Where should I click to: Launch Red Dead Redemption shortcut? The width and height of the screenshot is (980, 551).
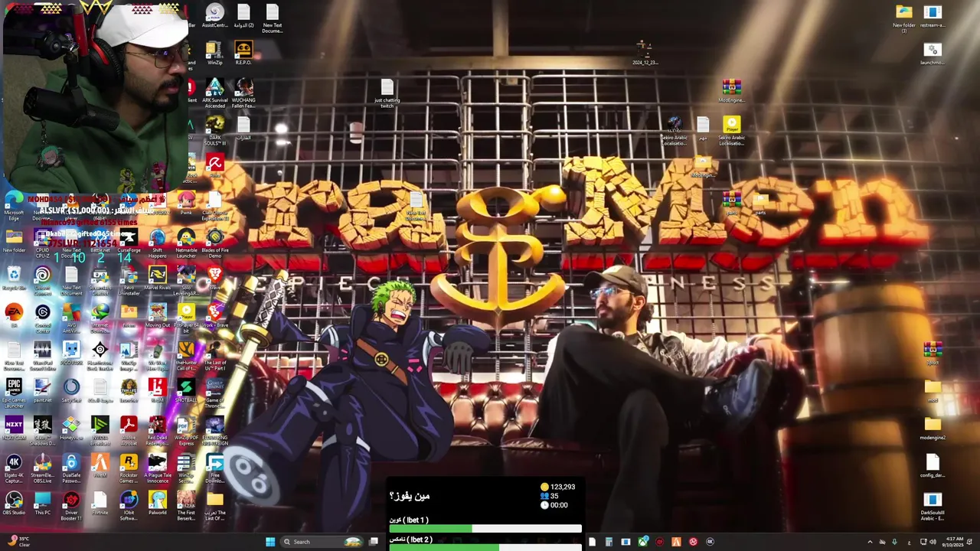point(157,431)
